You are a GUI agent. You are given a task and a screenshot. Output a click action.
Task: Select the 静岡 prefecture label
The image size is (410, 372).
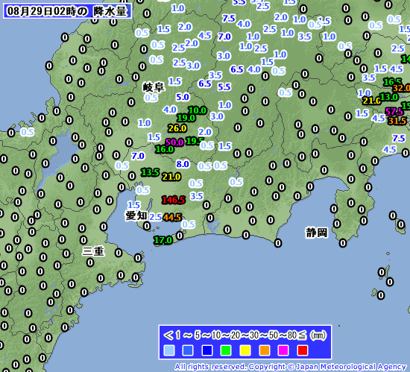click(x=317, y=233)
